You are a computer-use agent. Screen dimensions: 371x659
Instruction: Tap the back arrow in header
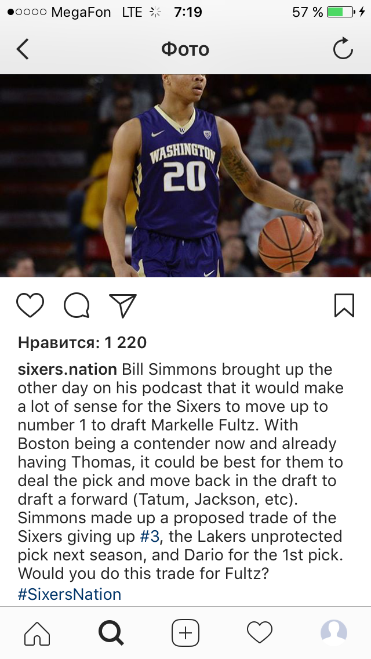(x=23, y=49)
